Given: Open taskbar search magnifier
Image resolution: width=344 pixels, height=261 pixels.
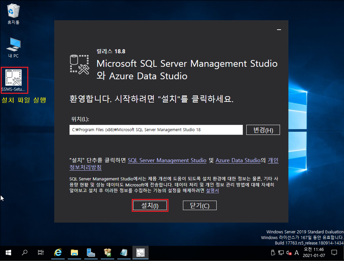Looking at the screenshot, I should pyautogui.click(x=25, y=253).
